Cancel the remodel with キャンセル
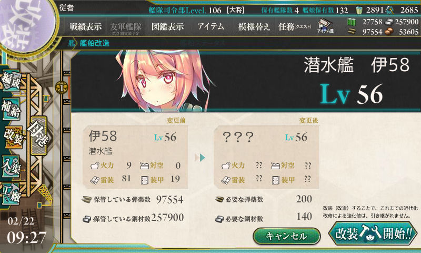The height and width of the screenshot is (253, 421). pyautogui.click(x=286, y=236)
